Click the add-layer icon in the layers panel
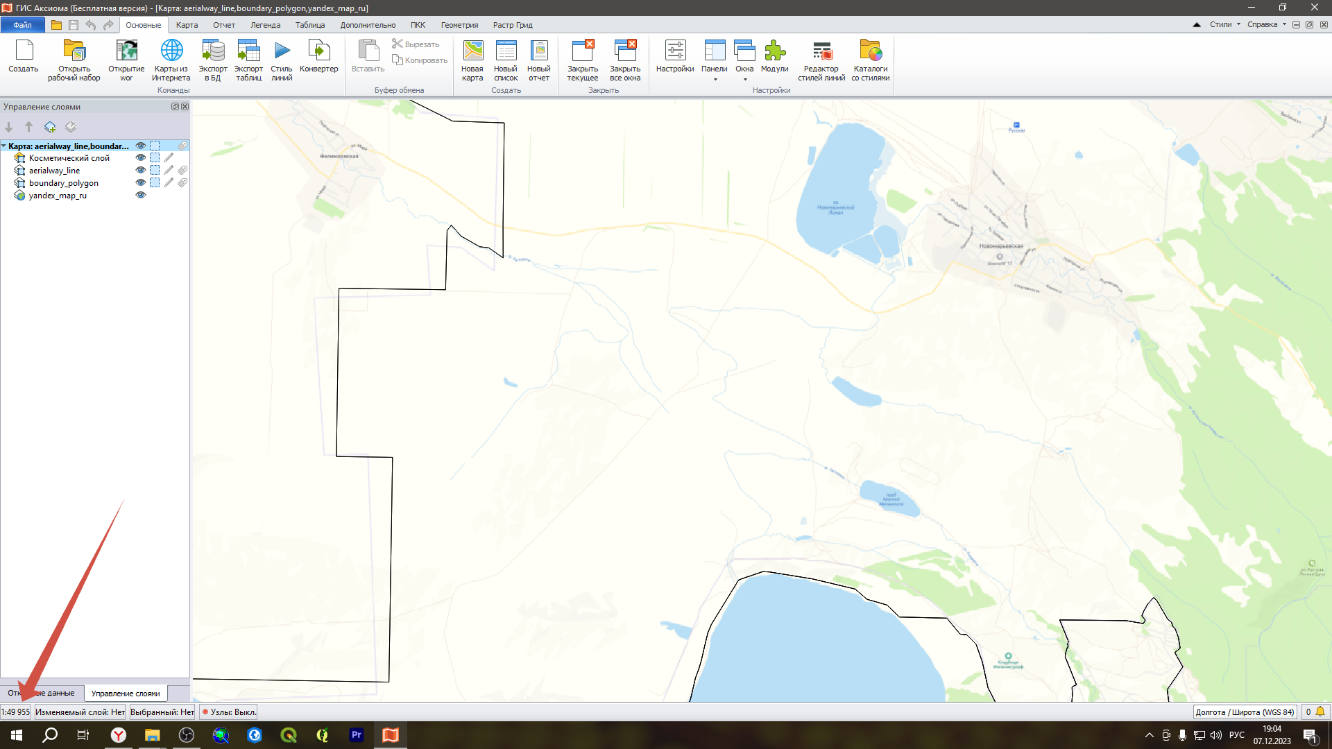Screen dimensions: 1332x749 pyautogui.click(x=50, y=127)
